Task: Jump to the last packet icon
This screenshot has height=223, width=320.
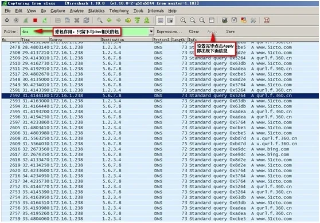Action: (147, 21)
